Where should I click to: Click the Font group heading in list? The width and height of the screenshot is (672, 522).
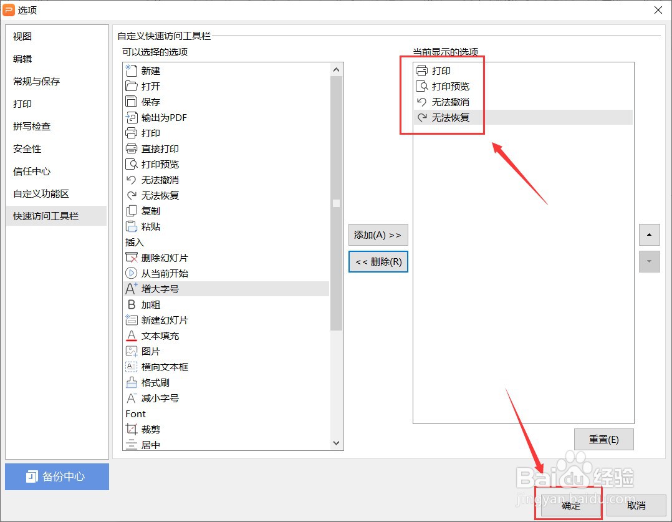point(135,414)
